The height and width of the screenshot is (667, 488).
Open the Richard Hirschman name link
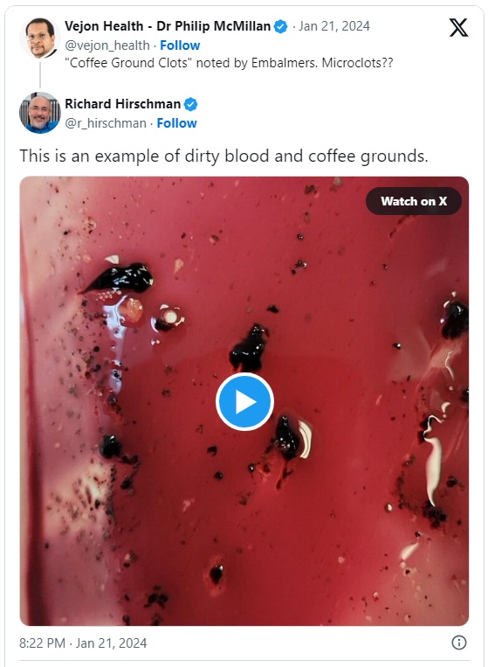click(123, 104)
